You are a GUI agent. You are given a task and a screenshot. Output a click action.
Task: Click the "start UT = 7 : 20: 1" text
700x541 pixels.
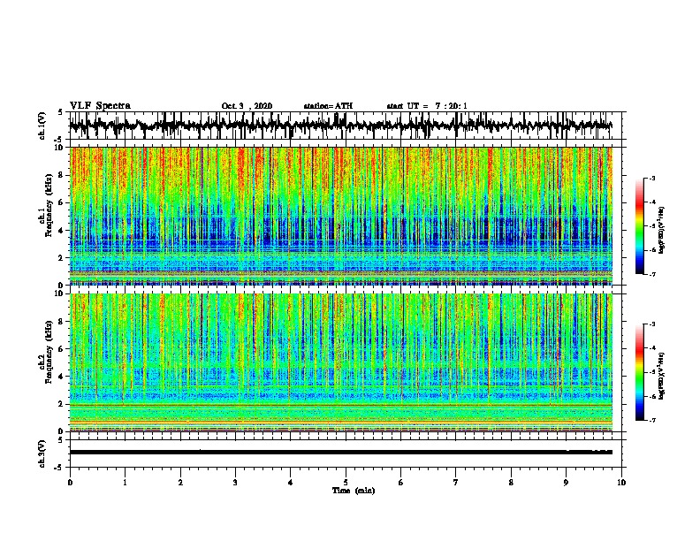pyautogui.click(x=427, y=106)
